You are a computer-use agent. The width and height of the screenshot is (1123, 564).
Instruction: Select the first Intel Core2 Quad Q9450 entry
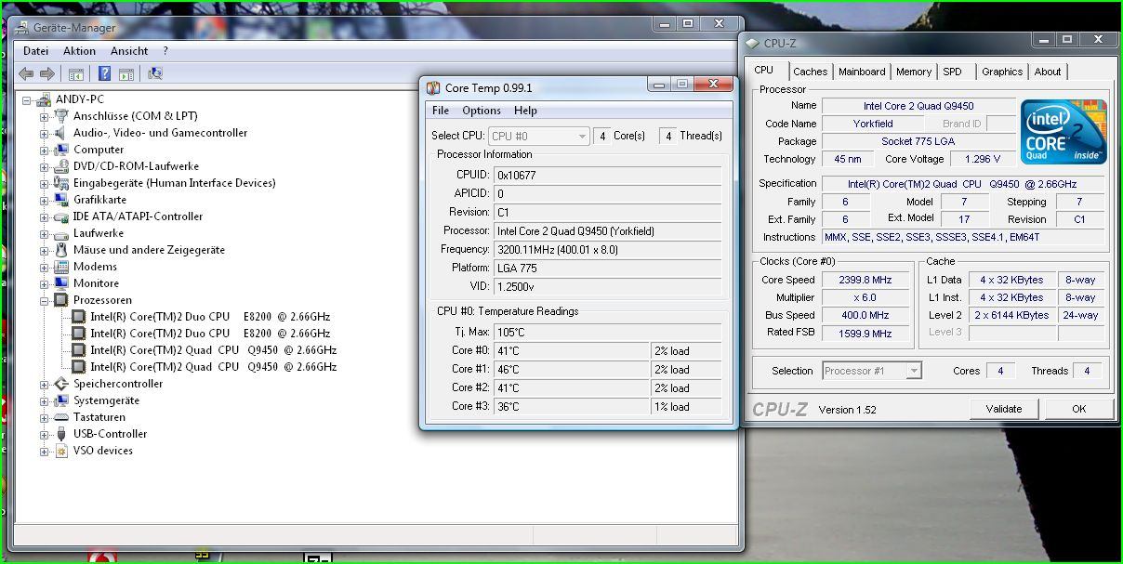[x=213, y=350]
